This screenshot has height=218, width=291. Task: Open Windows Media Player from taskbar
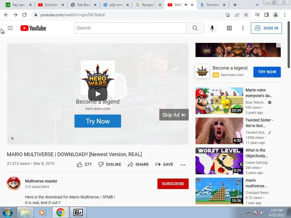click(43, 212)
